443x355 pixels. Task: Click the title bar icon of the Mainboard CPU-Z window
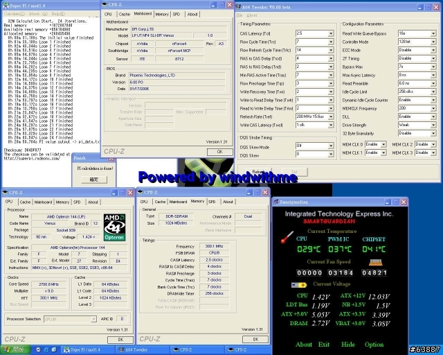105,5
